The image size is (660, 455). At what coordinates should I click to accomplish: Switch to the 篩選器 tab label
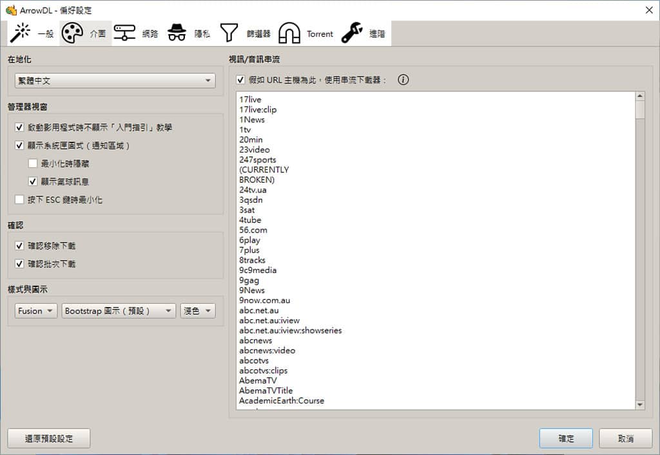258,33
